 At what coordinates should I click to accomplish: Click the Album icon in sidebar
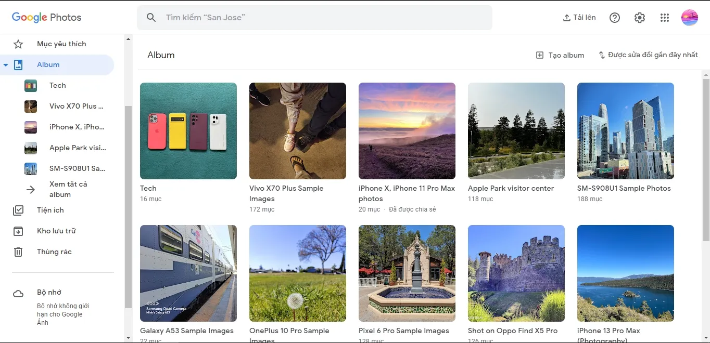(x=18, y=65)
